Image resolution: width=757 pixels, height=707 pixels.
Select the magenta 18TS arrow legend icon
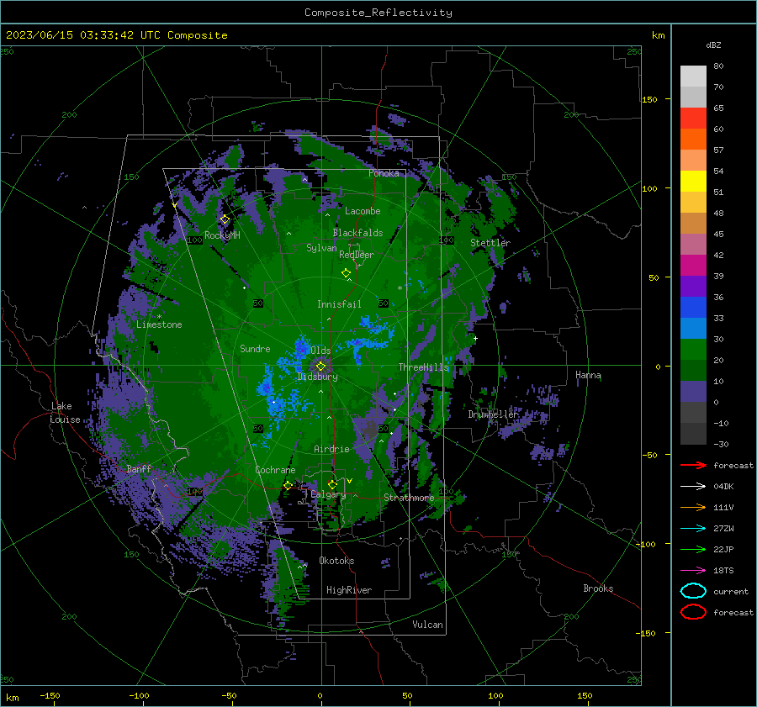click(x=693, y=571)
